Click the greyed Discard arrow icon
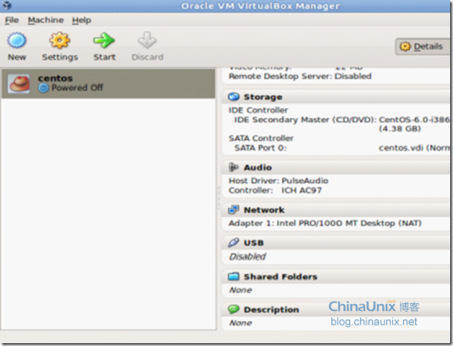This screenshot has width=453, height=346. pyautogui.click(x=147, y=41)
